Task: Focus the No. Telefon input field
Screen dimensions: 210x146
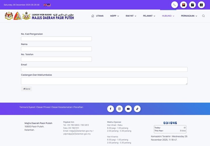Action: (x=56, y=59)
